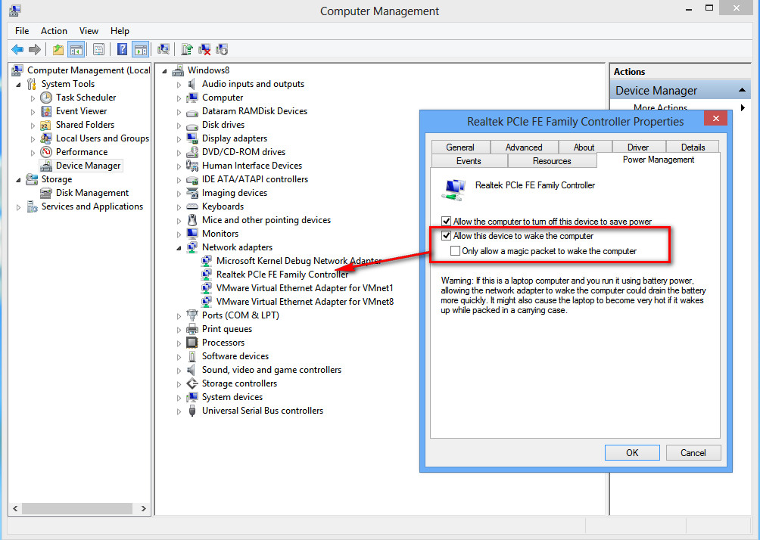Click the Realtek PCIe FE Family Controller adapter

tap(282, 274)
